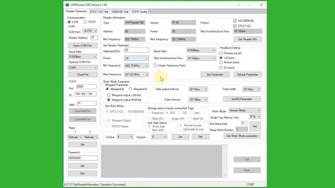Expand the Work Mode Answer Mode dropdown

coord(245,110)
